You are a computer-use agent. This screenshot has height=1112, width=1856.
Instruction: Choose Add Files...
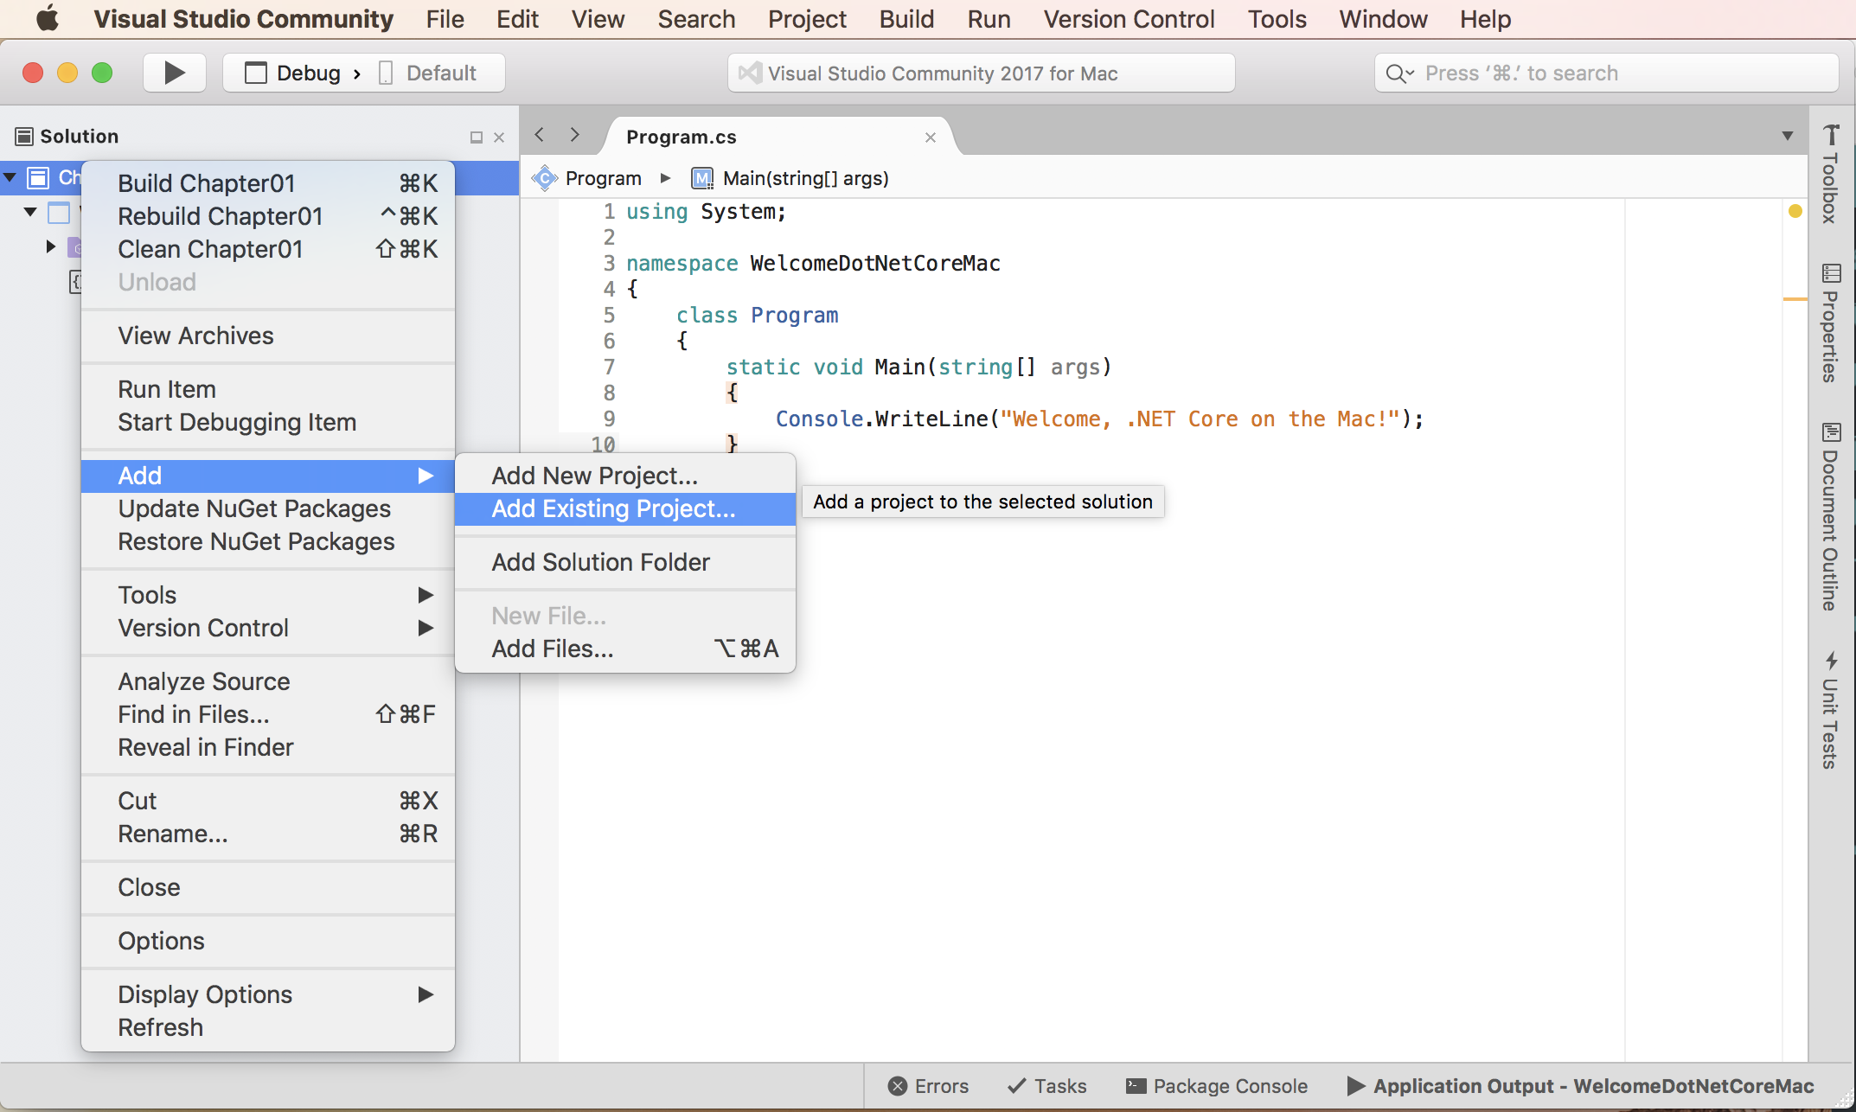625,649
